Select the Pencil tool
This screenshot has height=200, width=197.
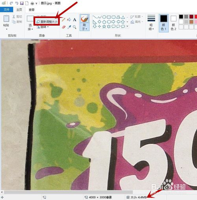(63, 20)
